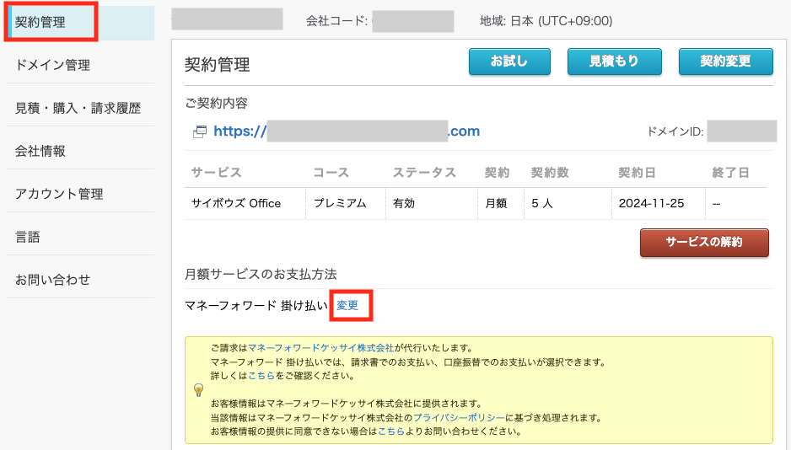
Task: Select 見積・購入・請求履歴 from the sidebar
Action: pyautogui.click(x=78, y=108)
